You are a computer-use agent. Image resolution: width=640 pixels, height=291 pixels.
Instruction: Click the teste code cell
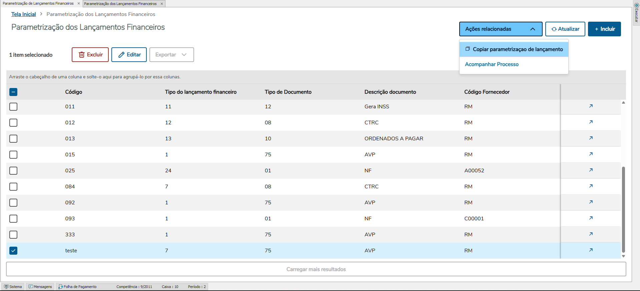[x=71, y=251]
